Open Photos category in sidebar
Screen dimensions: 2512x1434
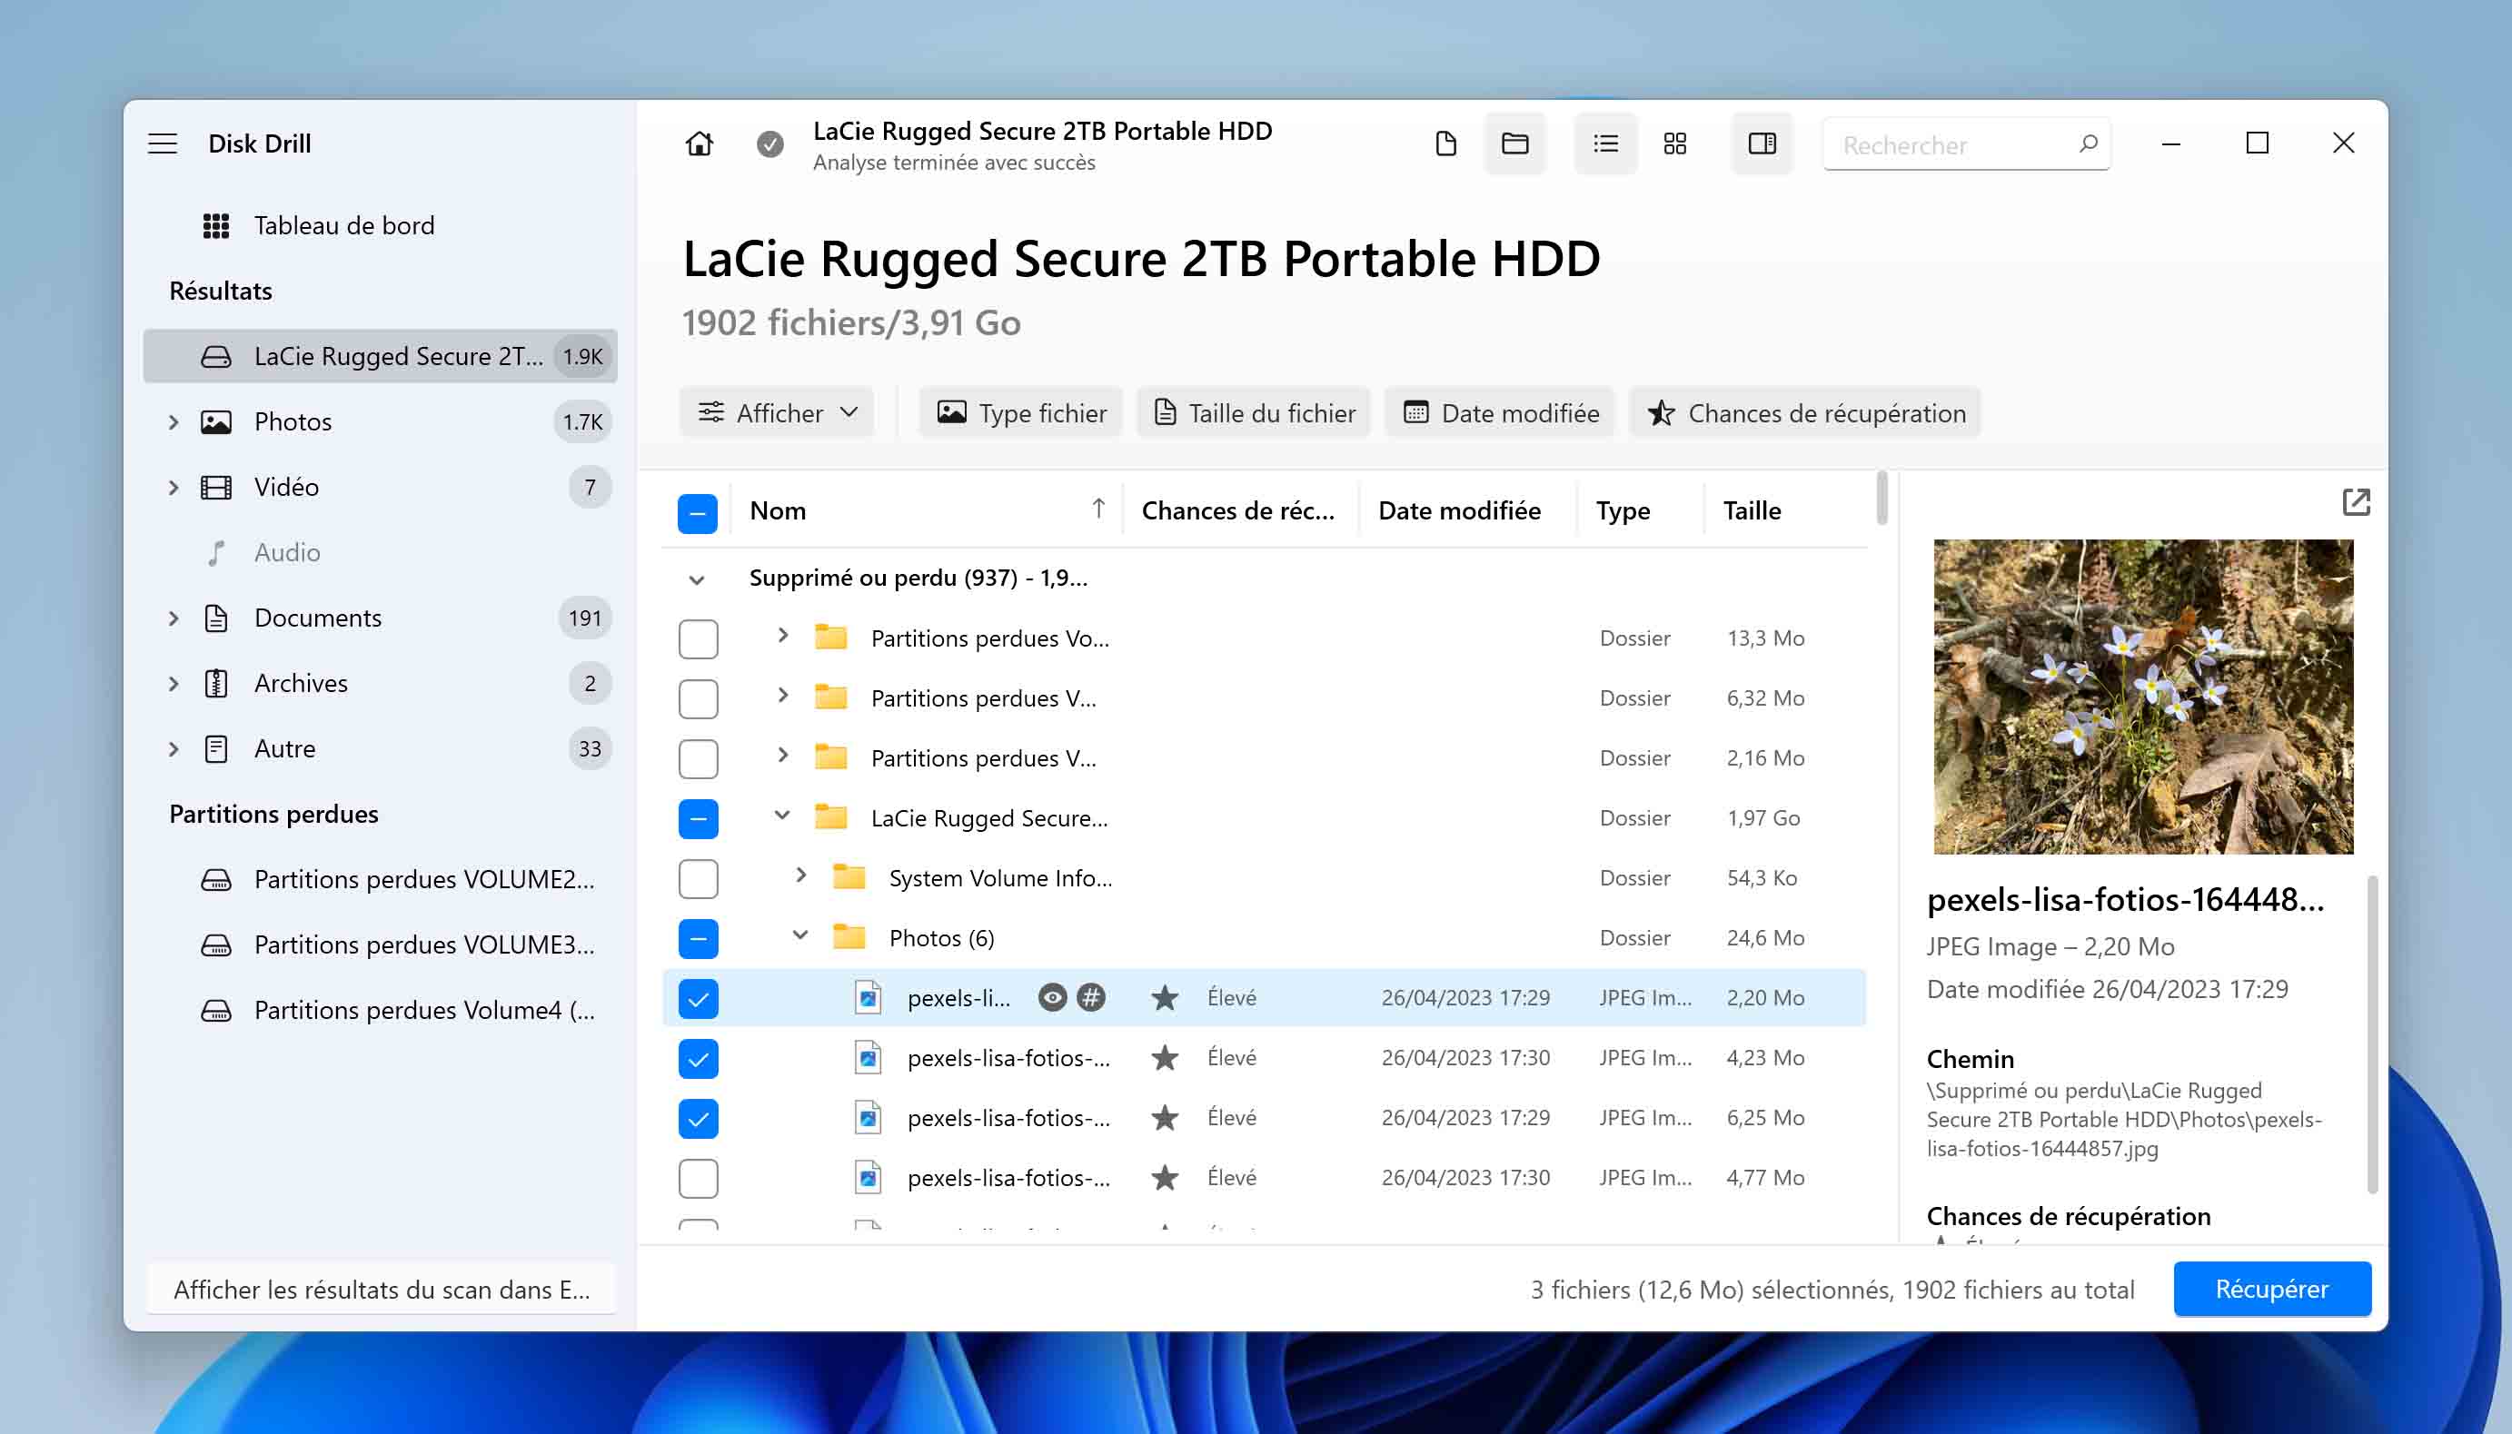(x=381, y=421)
